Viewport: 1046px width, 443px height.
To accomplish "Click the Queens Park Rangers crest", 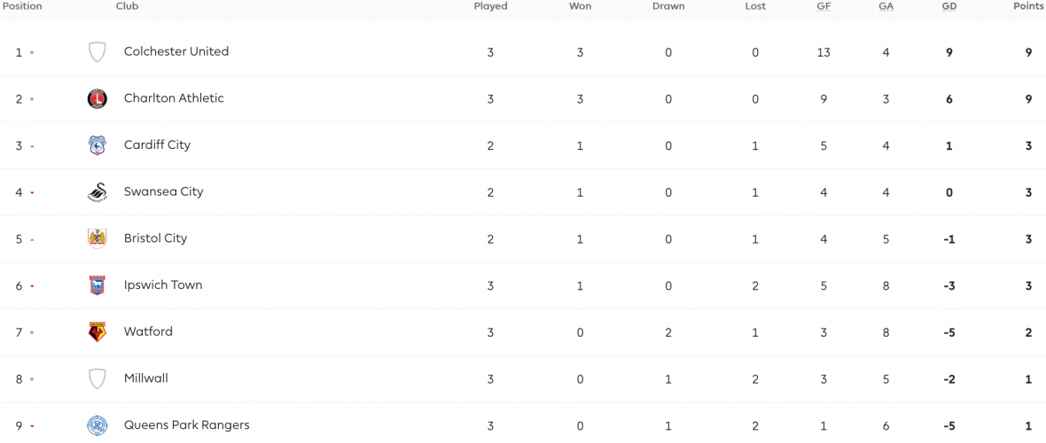I will (x=98, y=425).
